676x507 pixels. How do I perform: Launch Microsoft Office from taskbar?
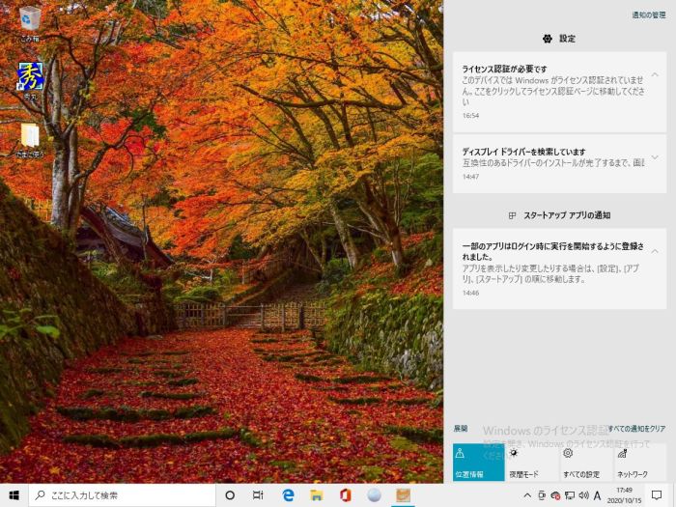(345, 494)
